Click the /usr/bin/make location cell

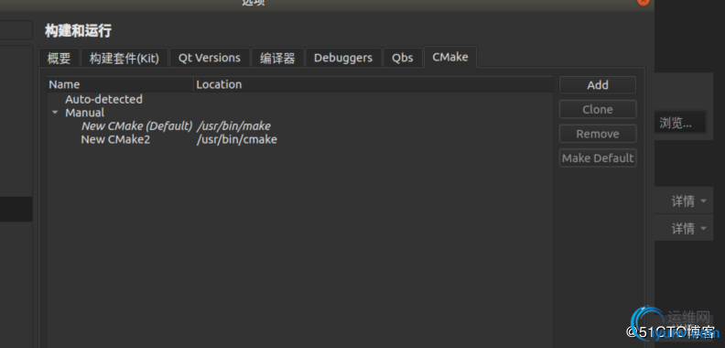point(233,125)
